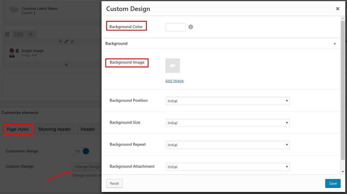The image size is (347, 194).
Task: Open the Background Position dropdown
Action: (227, 101)
